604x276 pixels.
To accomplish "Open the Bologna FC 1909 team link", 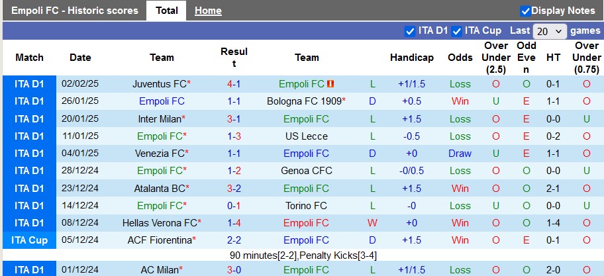I will coord(304,101).
